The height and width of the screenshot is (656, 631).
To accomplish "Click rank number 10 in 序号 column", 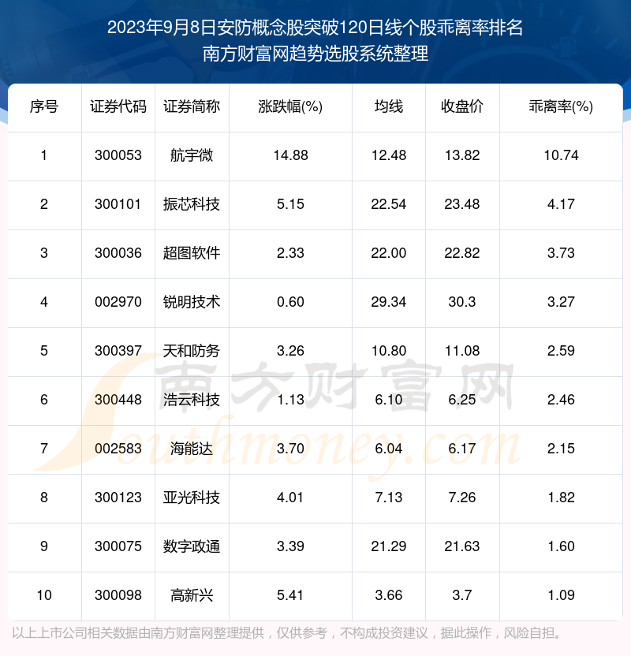I will [x=44, y=595].
